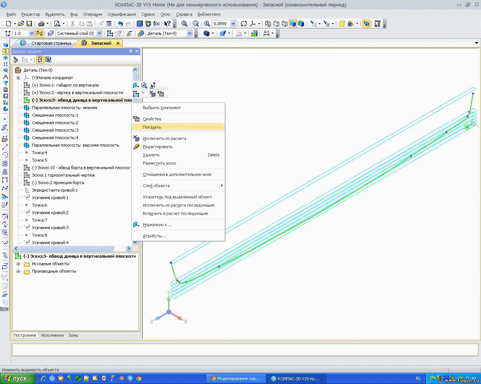The height and width of the screenshot is (384, 481).
Task: Choose Исключить из расчета in context menu
Action: click(x=178, y=138)
